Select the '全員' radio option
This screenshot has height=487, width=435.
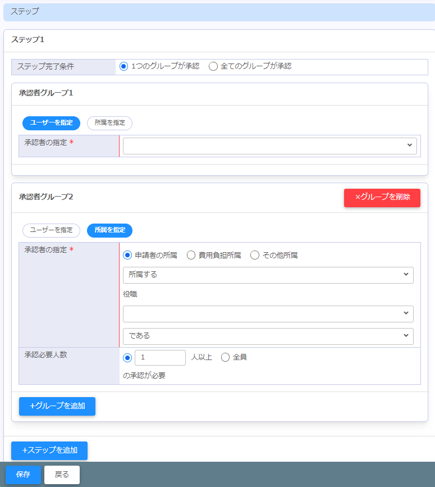point(226,358)
